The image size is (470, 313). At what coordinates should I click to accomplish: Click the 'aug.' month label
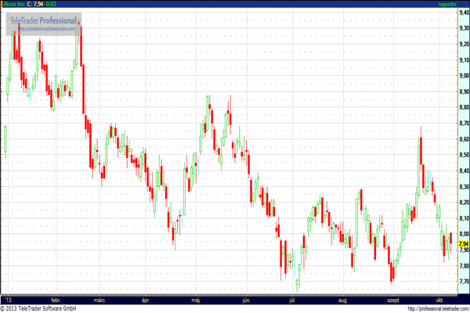342,299
